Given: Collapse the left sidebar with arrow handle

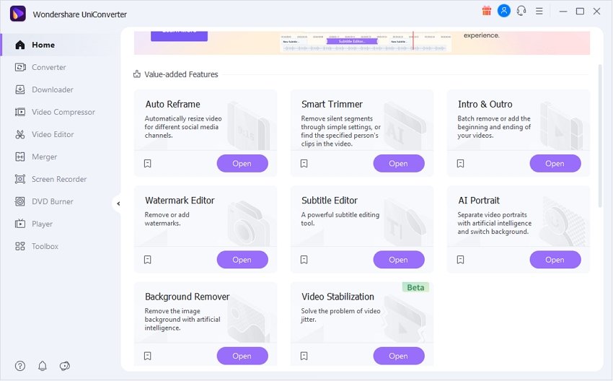Looking at the screenshot, I should tap(118, 203).
